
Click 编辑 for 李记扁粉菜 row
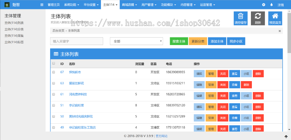coord(199,107)
